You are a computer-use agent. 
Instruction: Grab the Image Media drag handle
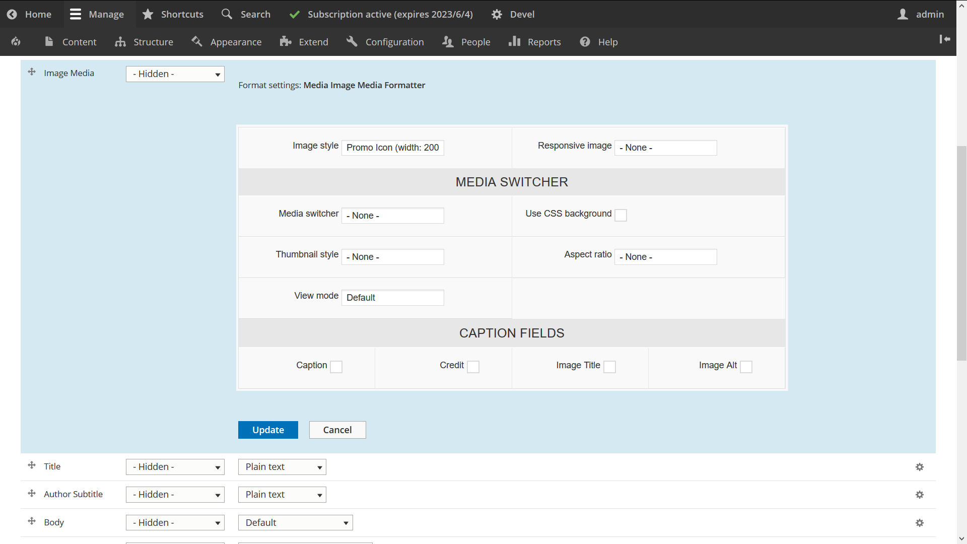point(32,72)
